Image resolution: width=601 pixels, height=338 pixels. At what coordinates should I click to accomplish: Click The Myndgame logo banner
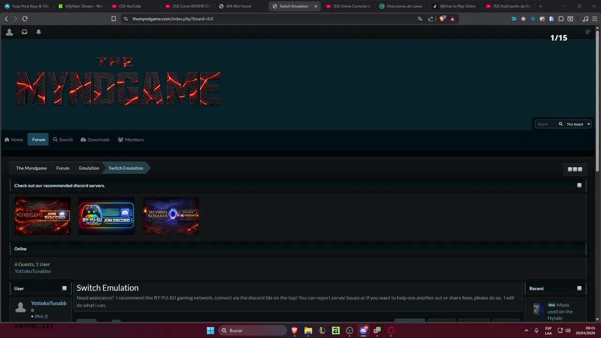pyautogui.click(x=119, y=82)
